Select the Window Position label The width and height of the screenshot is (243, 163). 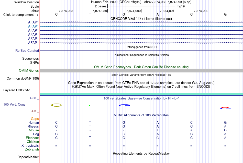click(x=27, y=2)
